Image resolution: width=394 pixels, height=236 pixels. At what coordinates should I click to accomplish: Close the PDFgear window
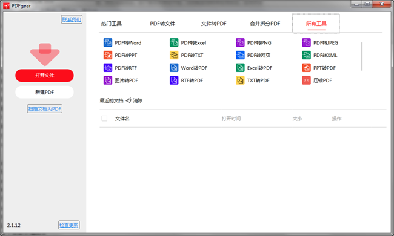pyautogui.click(x=382, y=4)
